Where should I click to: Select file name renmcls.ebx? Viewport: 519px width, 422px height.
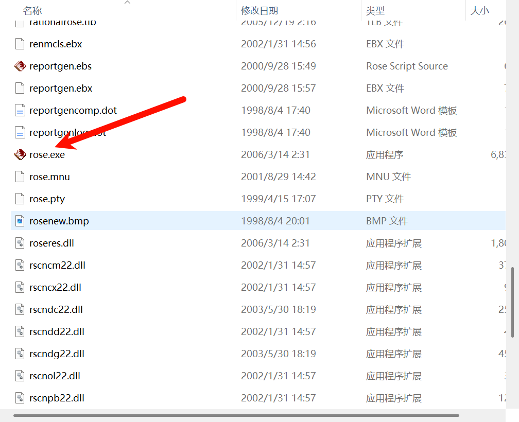(x=56, y=44)
